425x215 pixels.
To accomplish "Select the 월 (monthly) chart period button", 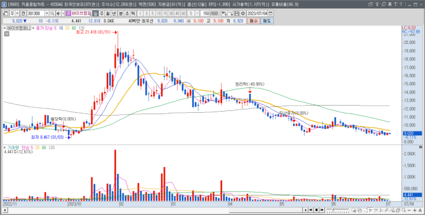I will (x=108, y=14).
